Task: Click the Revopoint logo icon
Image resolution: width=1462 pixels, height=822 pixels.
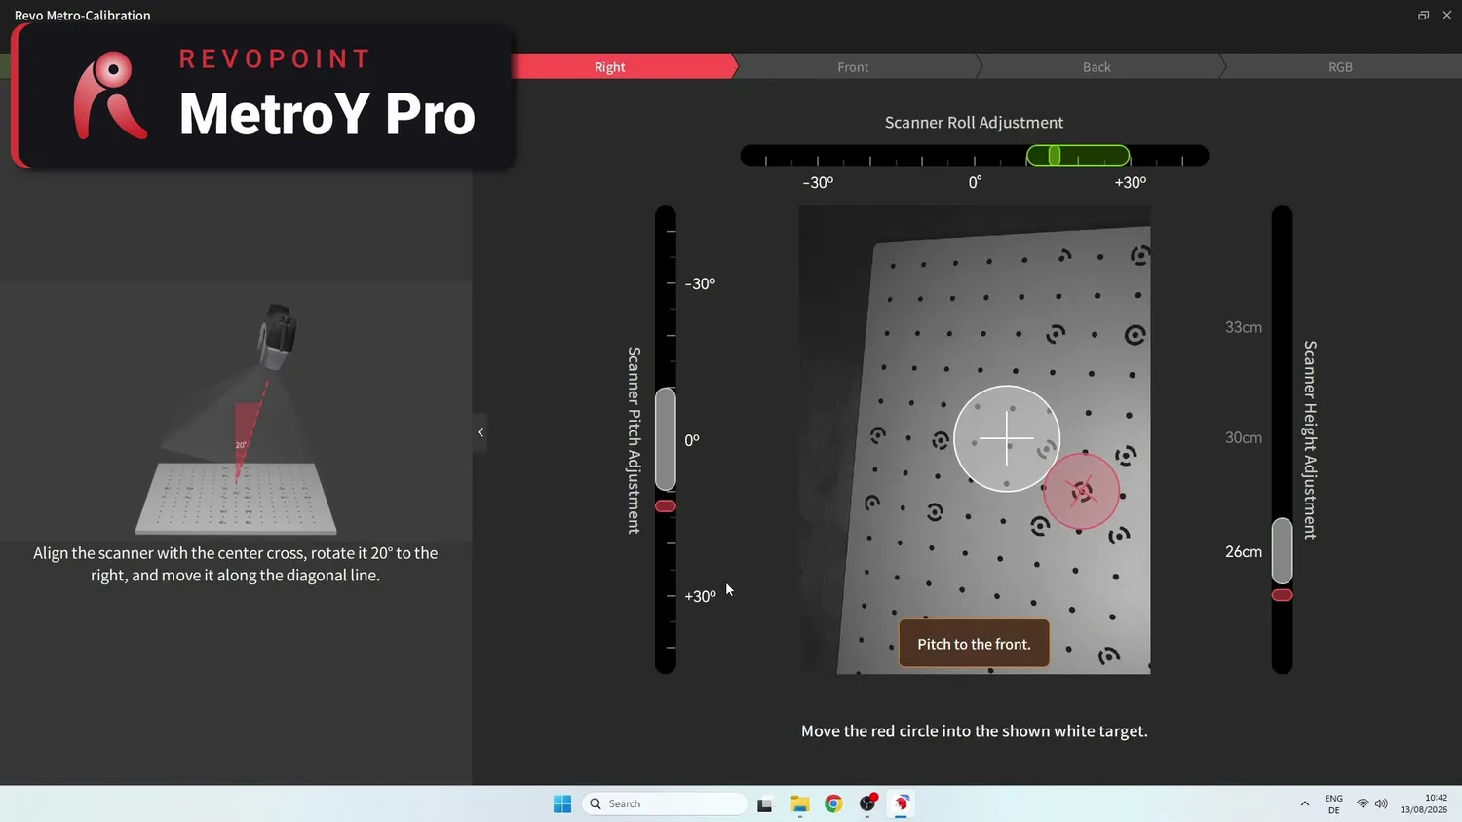Action: point(110,95)
